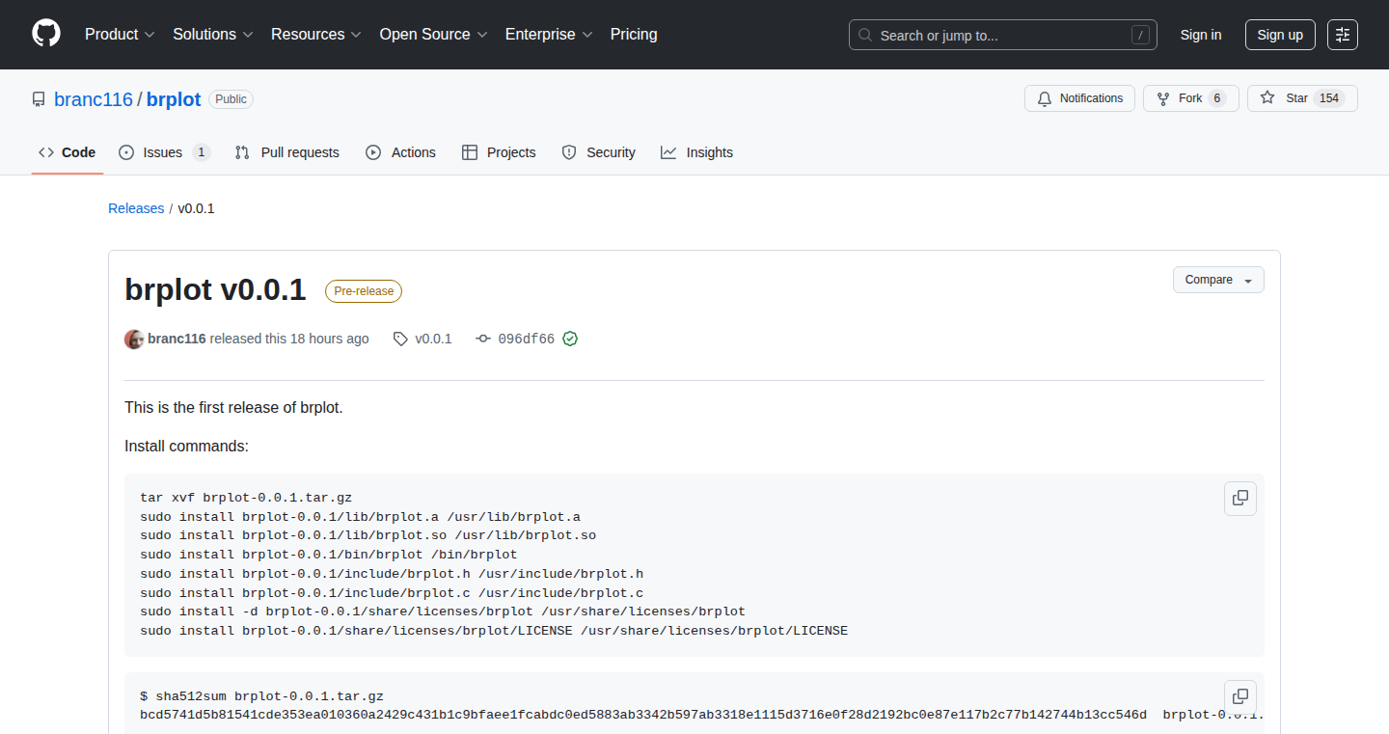The height and width of the screenshot is (734, 1389).
Task: Expand the Enterprise menu
Action: 549,34
